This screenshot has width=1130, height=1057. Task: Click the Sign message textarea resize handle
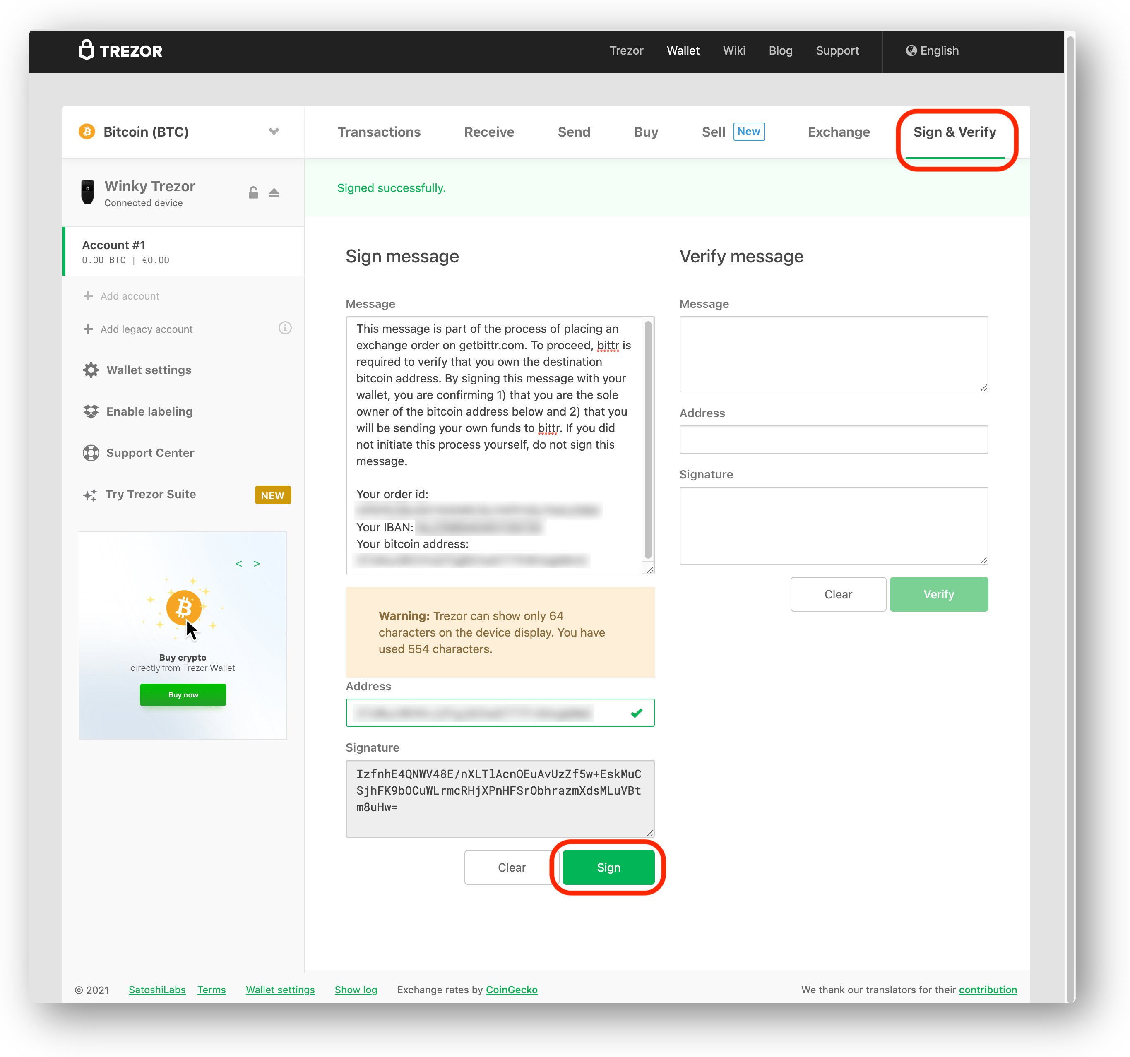tap(650, 569)
